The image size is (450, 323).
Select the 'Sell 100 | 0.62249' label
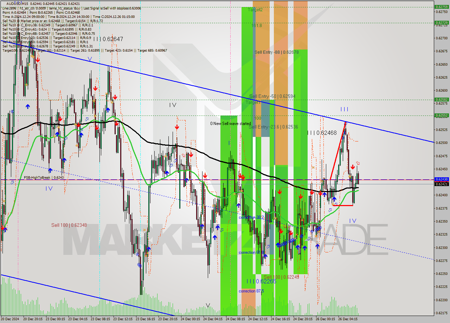281,277
